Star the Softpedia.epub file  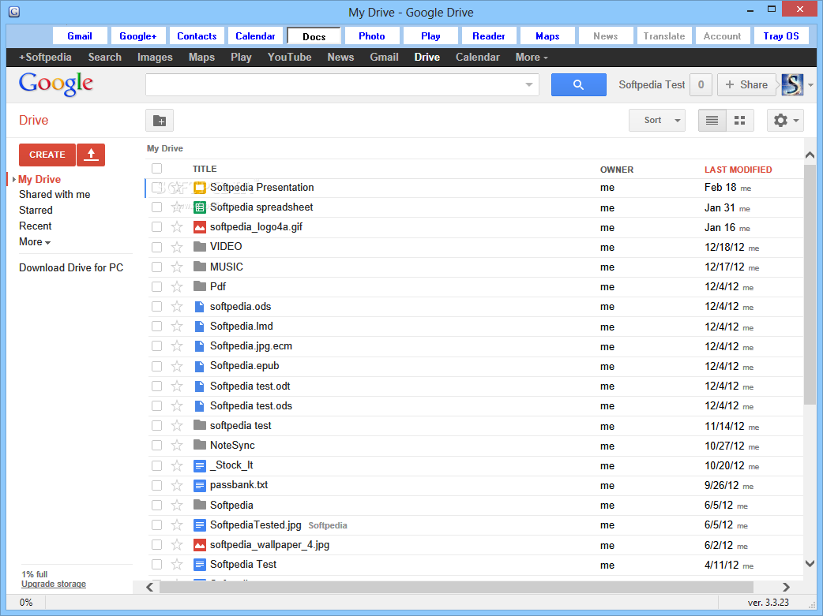(x=177, y=366)
